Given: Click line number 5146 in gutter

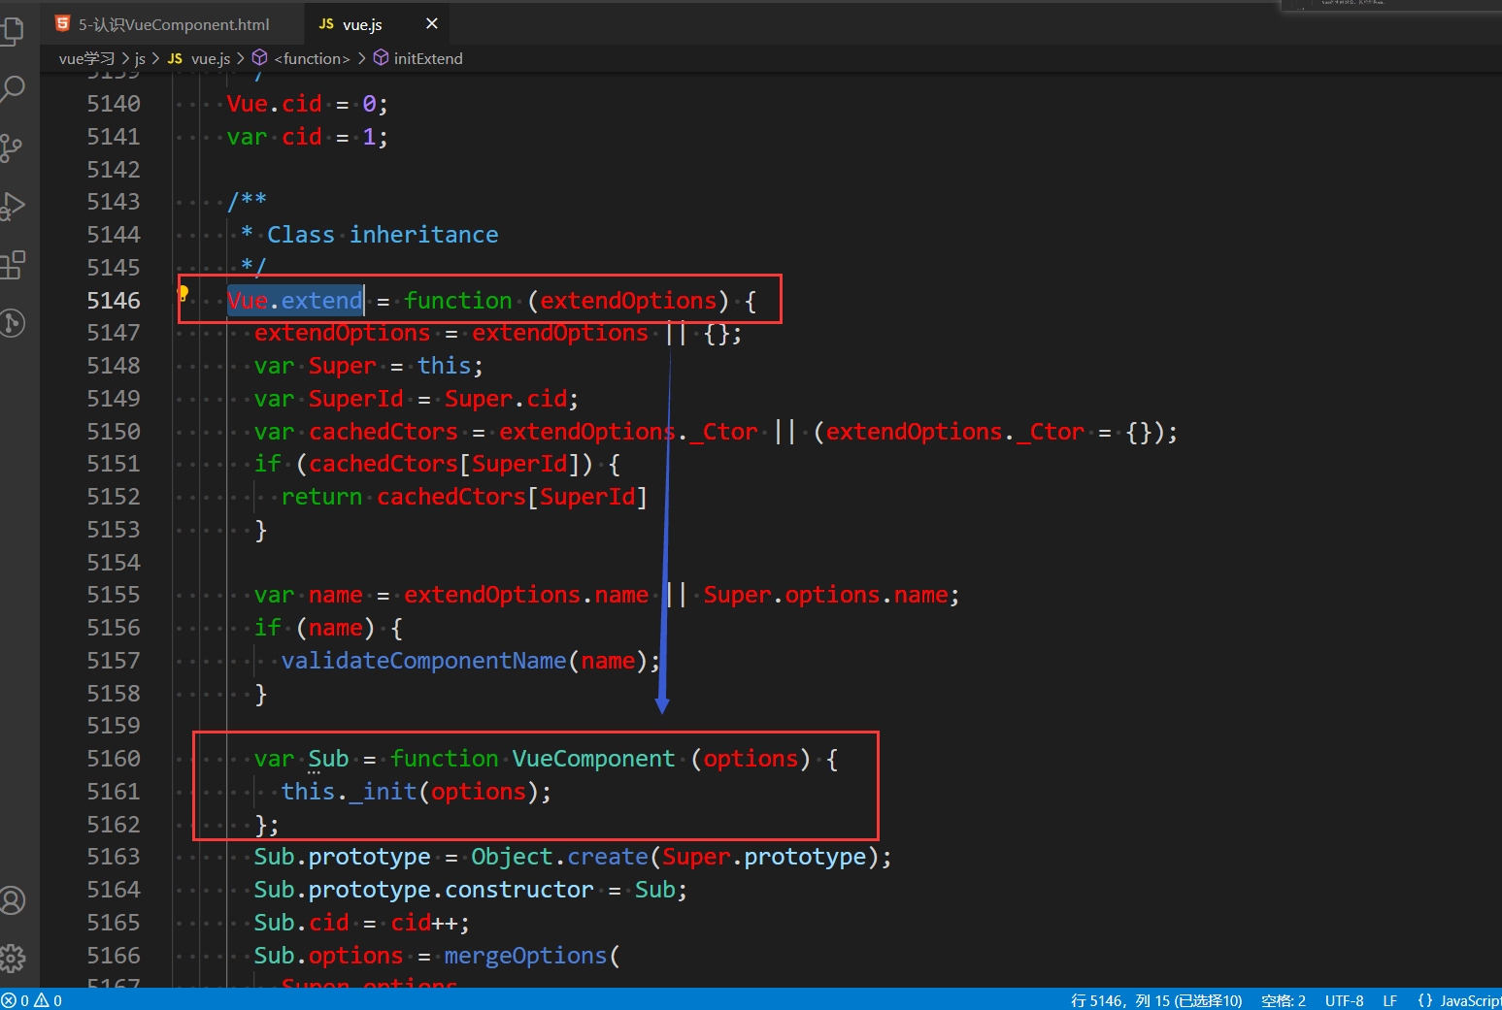Looking at the screenshot, I should (x=114, y=301).
